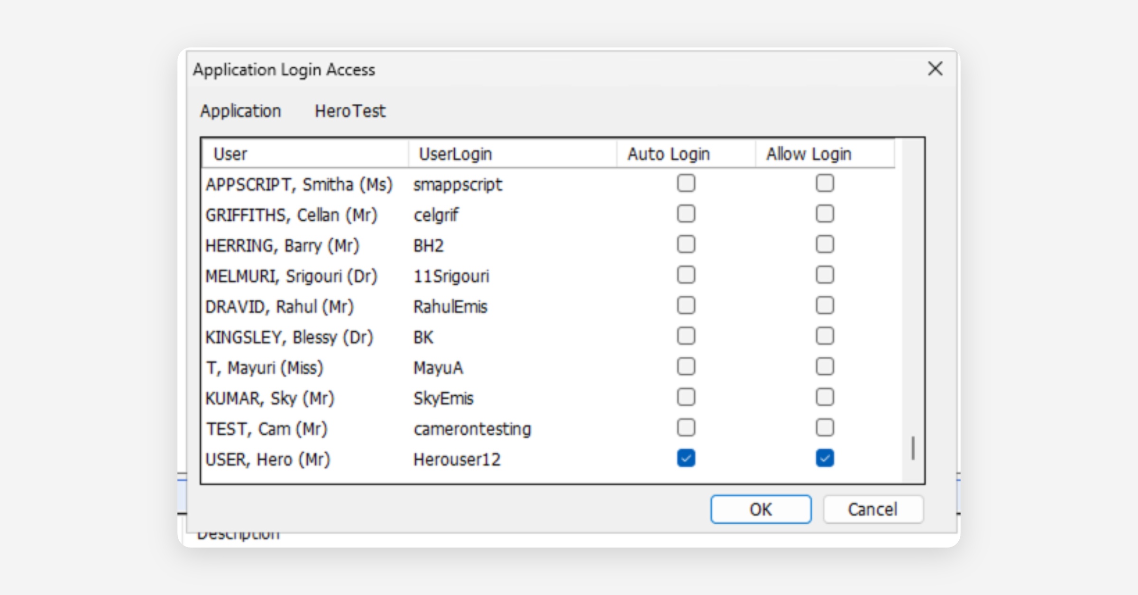This screenshot has width=1138, height=595.
Task: Click the OK button
Action: coord(761,510)
